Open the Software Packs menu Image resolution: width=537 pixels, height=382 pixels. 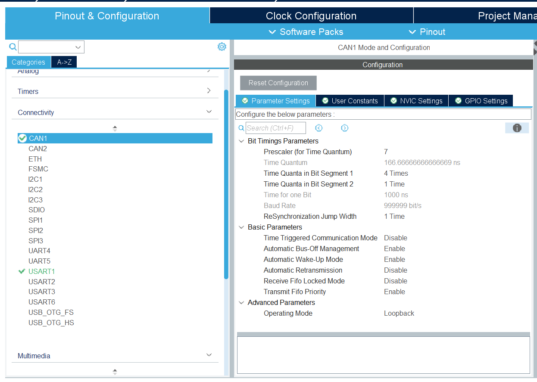[x=306, y=32]
